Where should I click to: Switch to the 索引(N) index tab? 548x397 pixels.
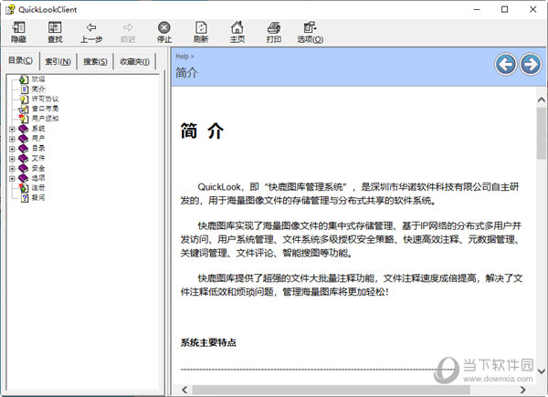tap(58, 62)
